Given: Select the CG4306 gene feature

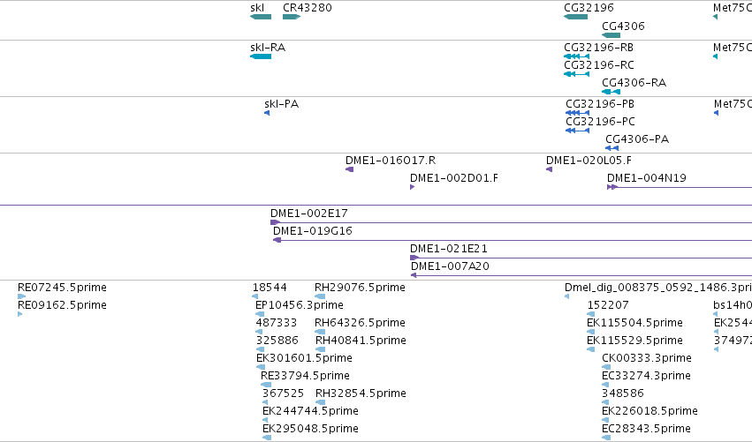Looking at the screenshot, I should pyautogui.click(x=611, y=35).
